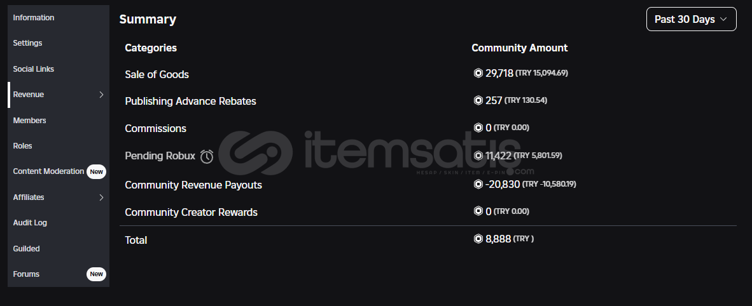
Task: Click the Robux icon in Commissions row
Action: 478,128
